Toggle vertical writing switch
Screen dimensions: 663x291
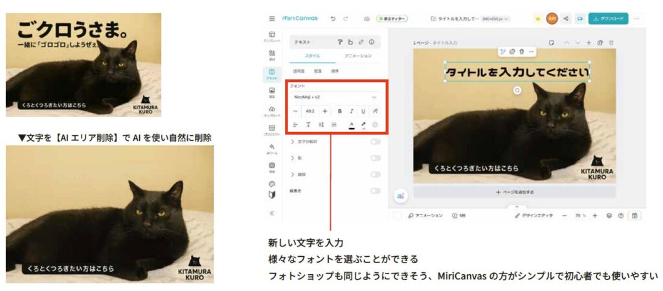pyautogui.click(x=375, y=191)
